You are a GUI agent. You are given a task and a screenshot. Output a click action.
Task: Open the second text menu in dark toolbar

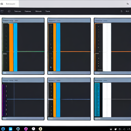(28, 11)
